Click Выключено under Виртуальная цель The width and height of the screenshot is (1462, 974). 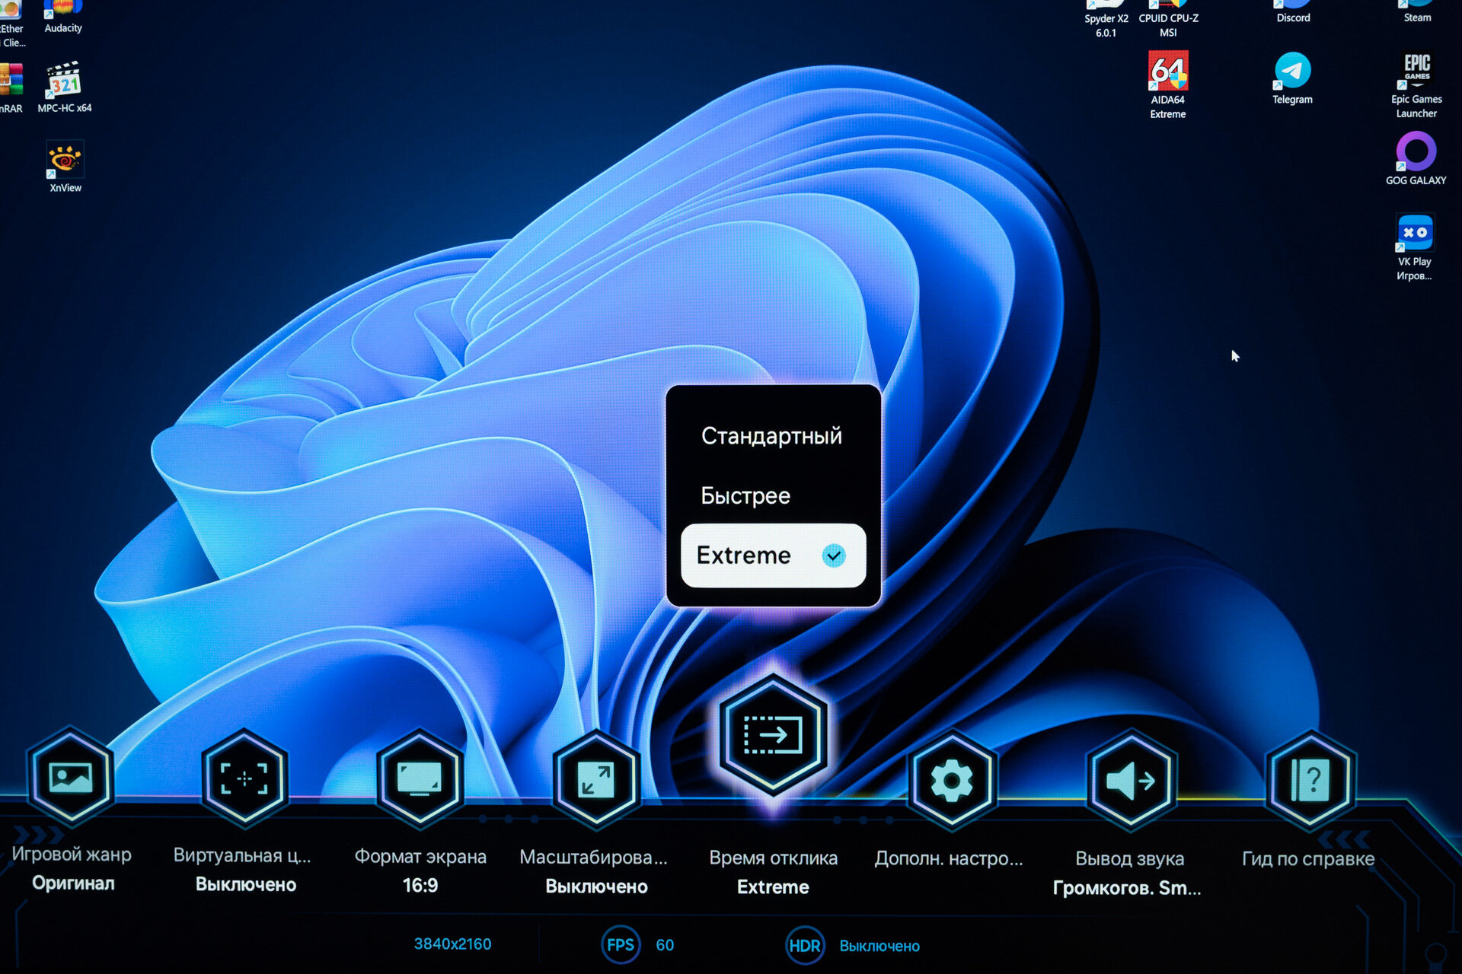coord(246,885)
